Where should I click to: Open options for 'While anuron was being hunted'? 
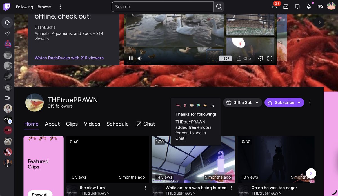pos(231,188)
